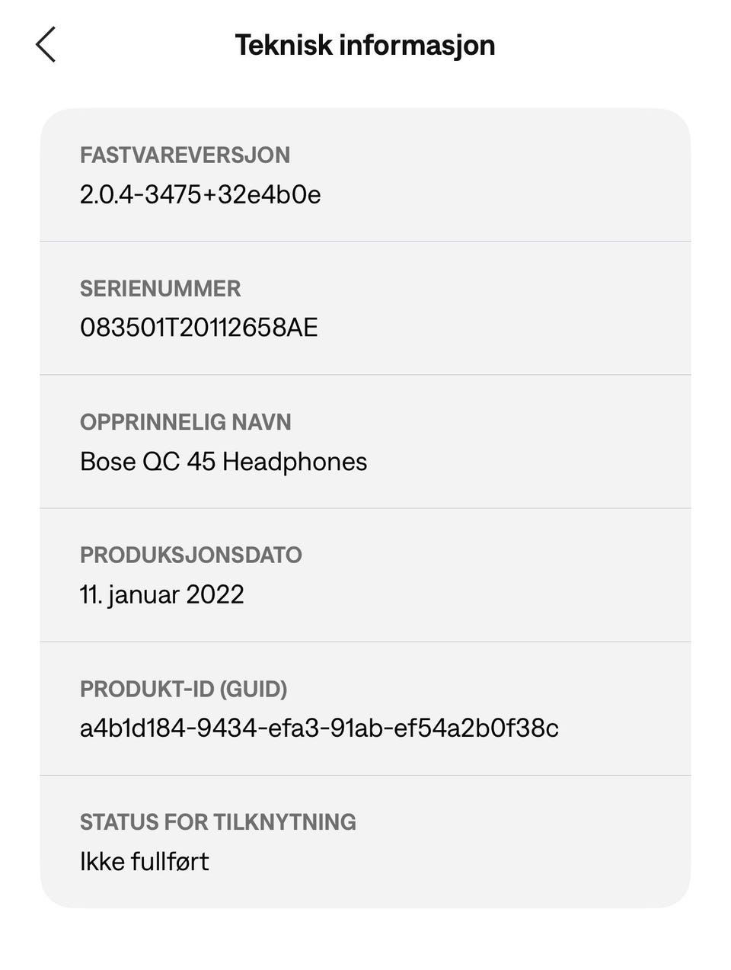This screenshot has height=970, width=731.
Task: Tap Bose QC 45 Headphones name
Action: pyautogui.click(x=223, y=461)
